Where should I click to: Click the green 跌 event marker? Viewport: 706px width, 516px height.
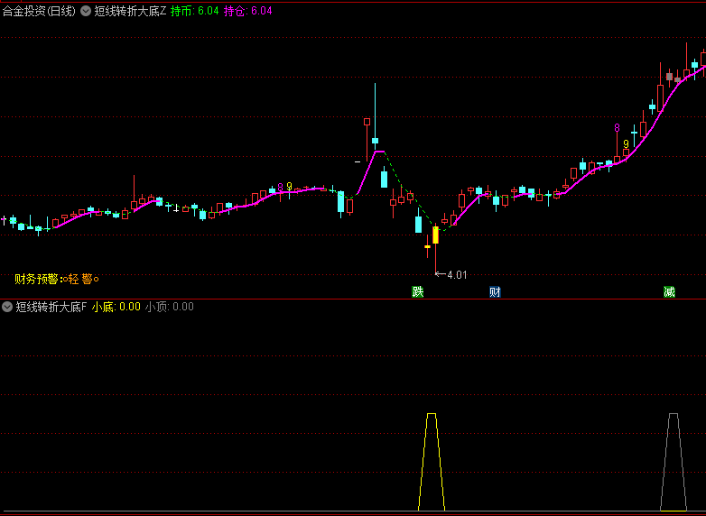(417, 291)
